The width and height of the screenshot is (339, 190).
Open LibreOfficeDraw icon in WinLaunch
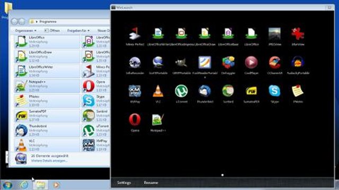tap(205, 34)
